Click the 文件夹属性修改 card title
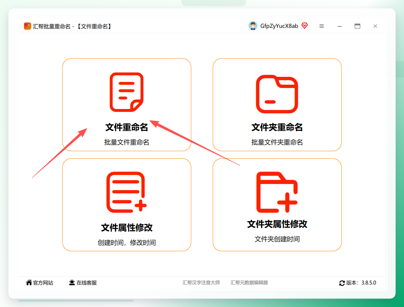The width and height of the screenshot is (404, 307). 277,224
